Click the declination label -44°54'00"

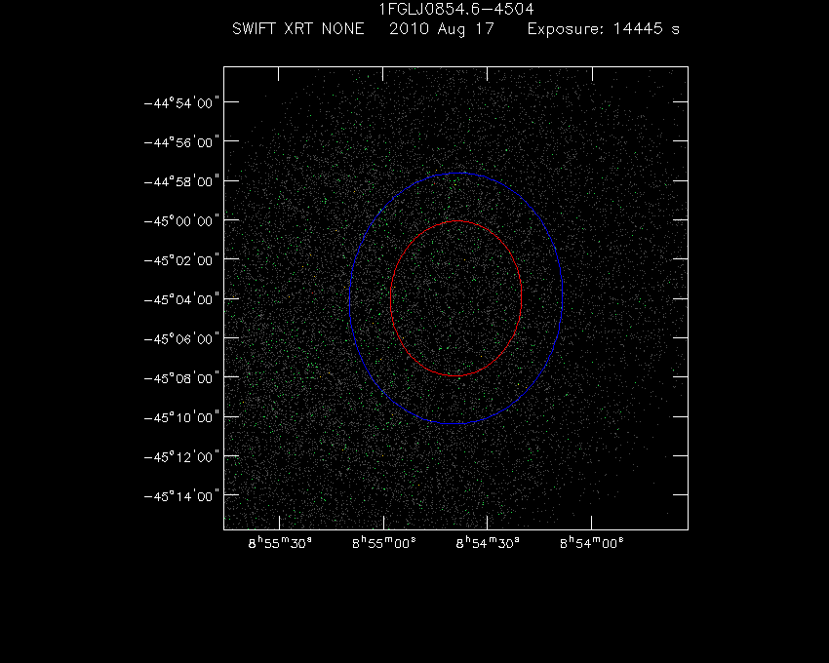click(181, 102)
